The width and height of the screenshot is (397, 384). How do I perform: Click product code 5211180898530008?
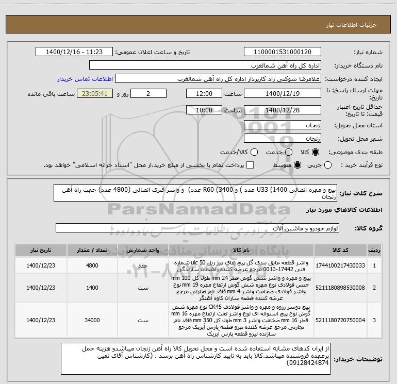(x=340, y=288)
